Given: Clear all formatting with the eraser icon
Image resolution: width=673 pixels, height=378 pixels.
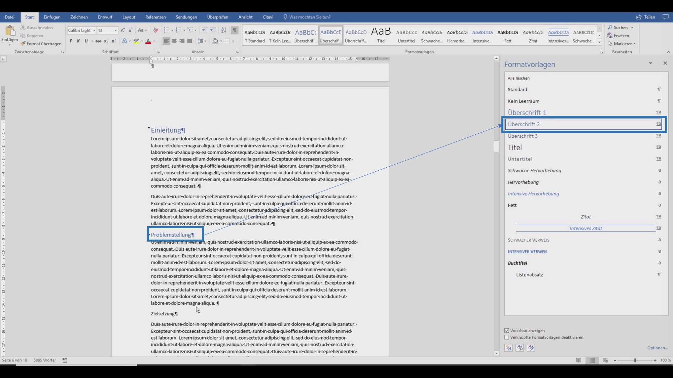Looking at the screenshot, I should point(155,30).
